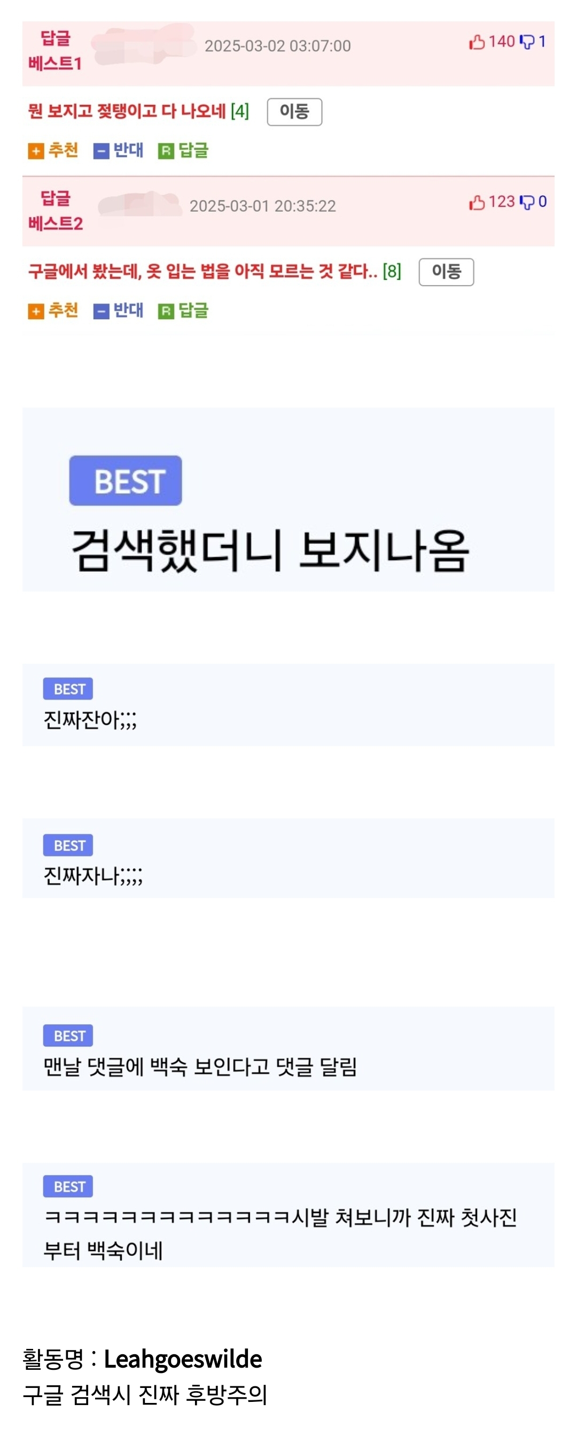
Task: Click the orange plus 추천 icon under 베스트1
Action: pyautogui.click(x=36, y=151)
